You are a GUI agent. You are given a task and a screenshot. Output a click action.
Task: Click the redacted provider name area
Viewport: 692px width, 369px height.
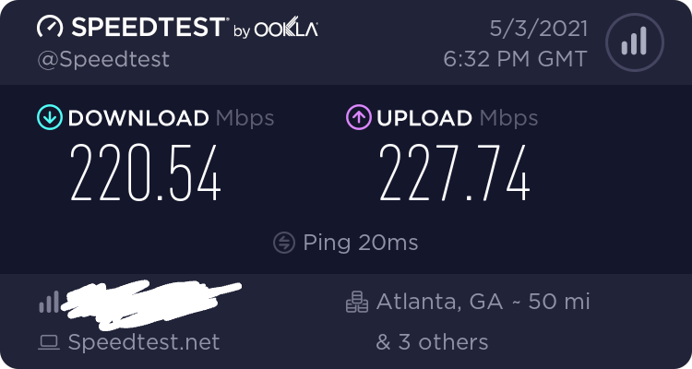tap(151, 304)
